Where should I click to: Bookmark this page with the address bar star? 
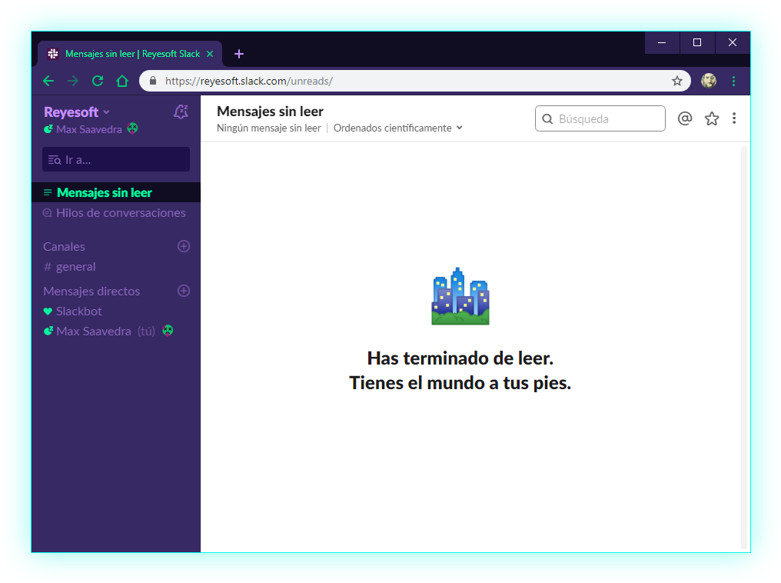tap(677, 81)
